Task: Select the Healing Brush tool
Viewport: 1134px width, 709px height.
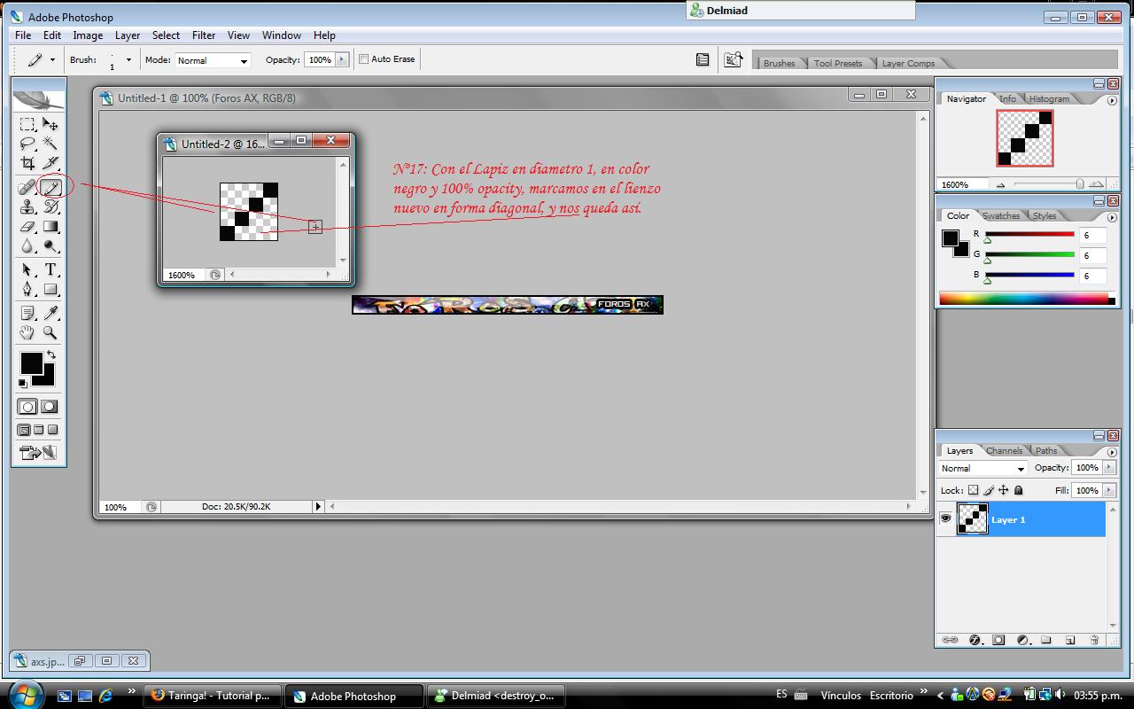Action: 27,187
